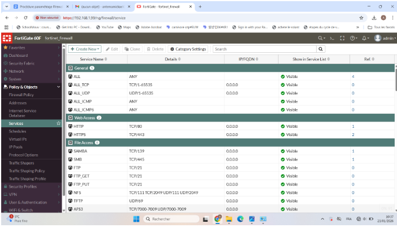
Task: Collapse the Web Access category group
Action: tap(70, 118)
